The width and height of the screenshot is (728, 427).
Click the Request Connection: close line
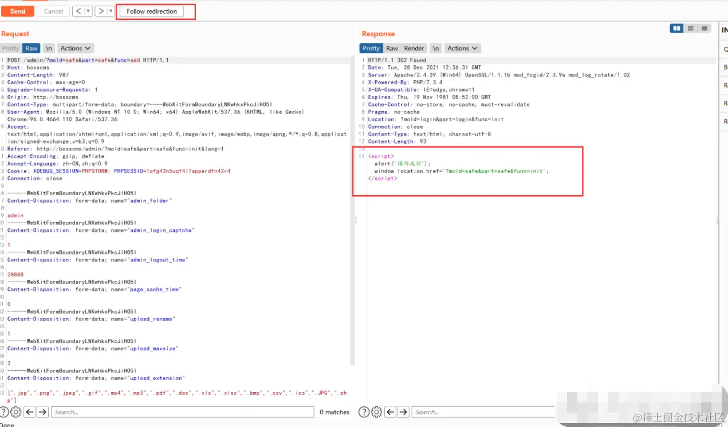(35, 179)
